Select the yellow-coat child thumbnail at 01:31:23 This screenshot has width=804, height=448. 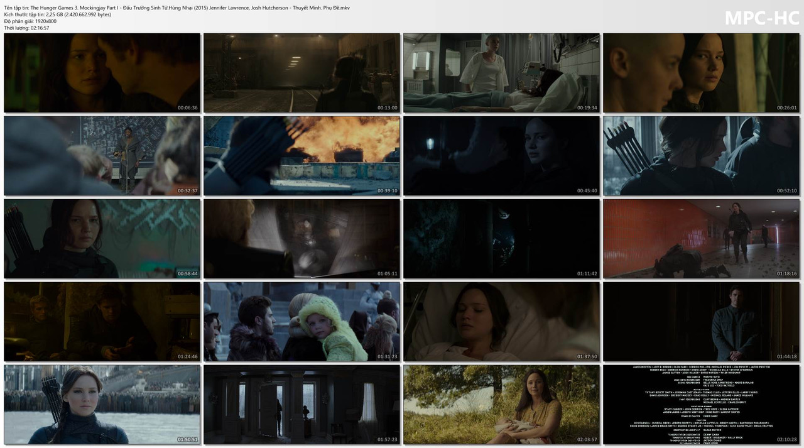click(301, 322)
